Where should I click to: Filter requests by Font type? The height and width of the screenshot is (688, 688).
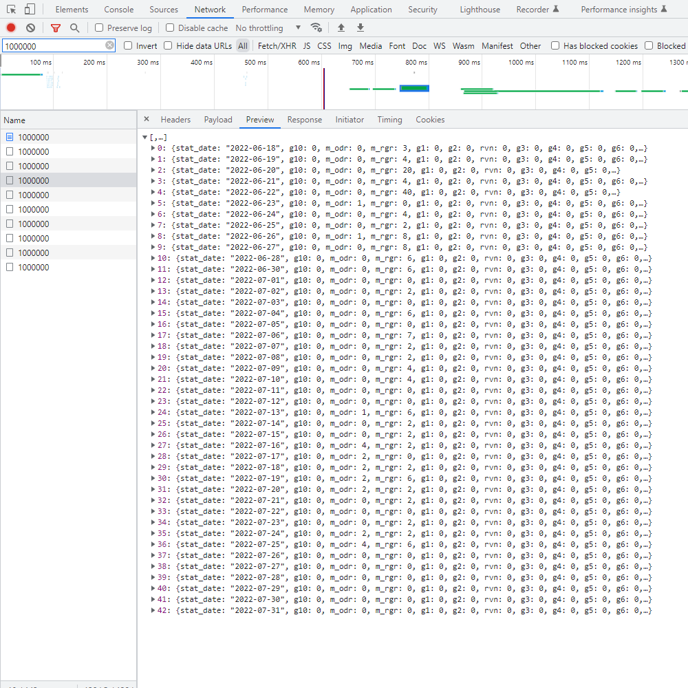tap(397, 45)
